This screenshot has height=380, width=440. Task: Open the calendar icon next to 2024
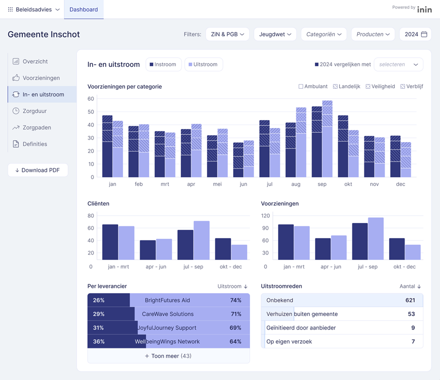tap(424, 34)
